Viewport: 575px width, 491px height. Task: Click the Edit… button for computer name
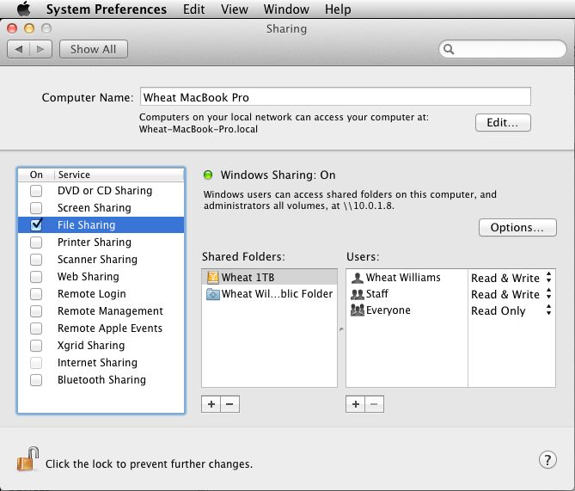503,123
